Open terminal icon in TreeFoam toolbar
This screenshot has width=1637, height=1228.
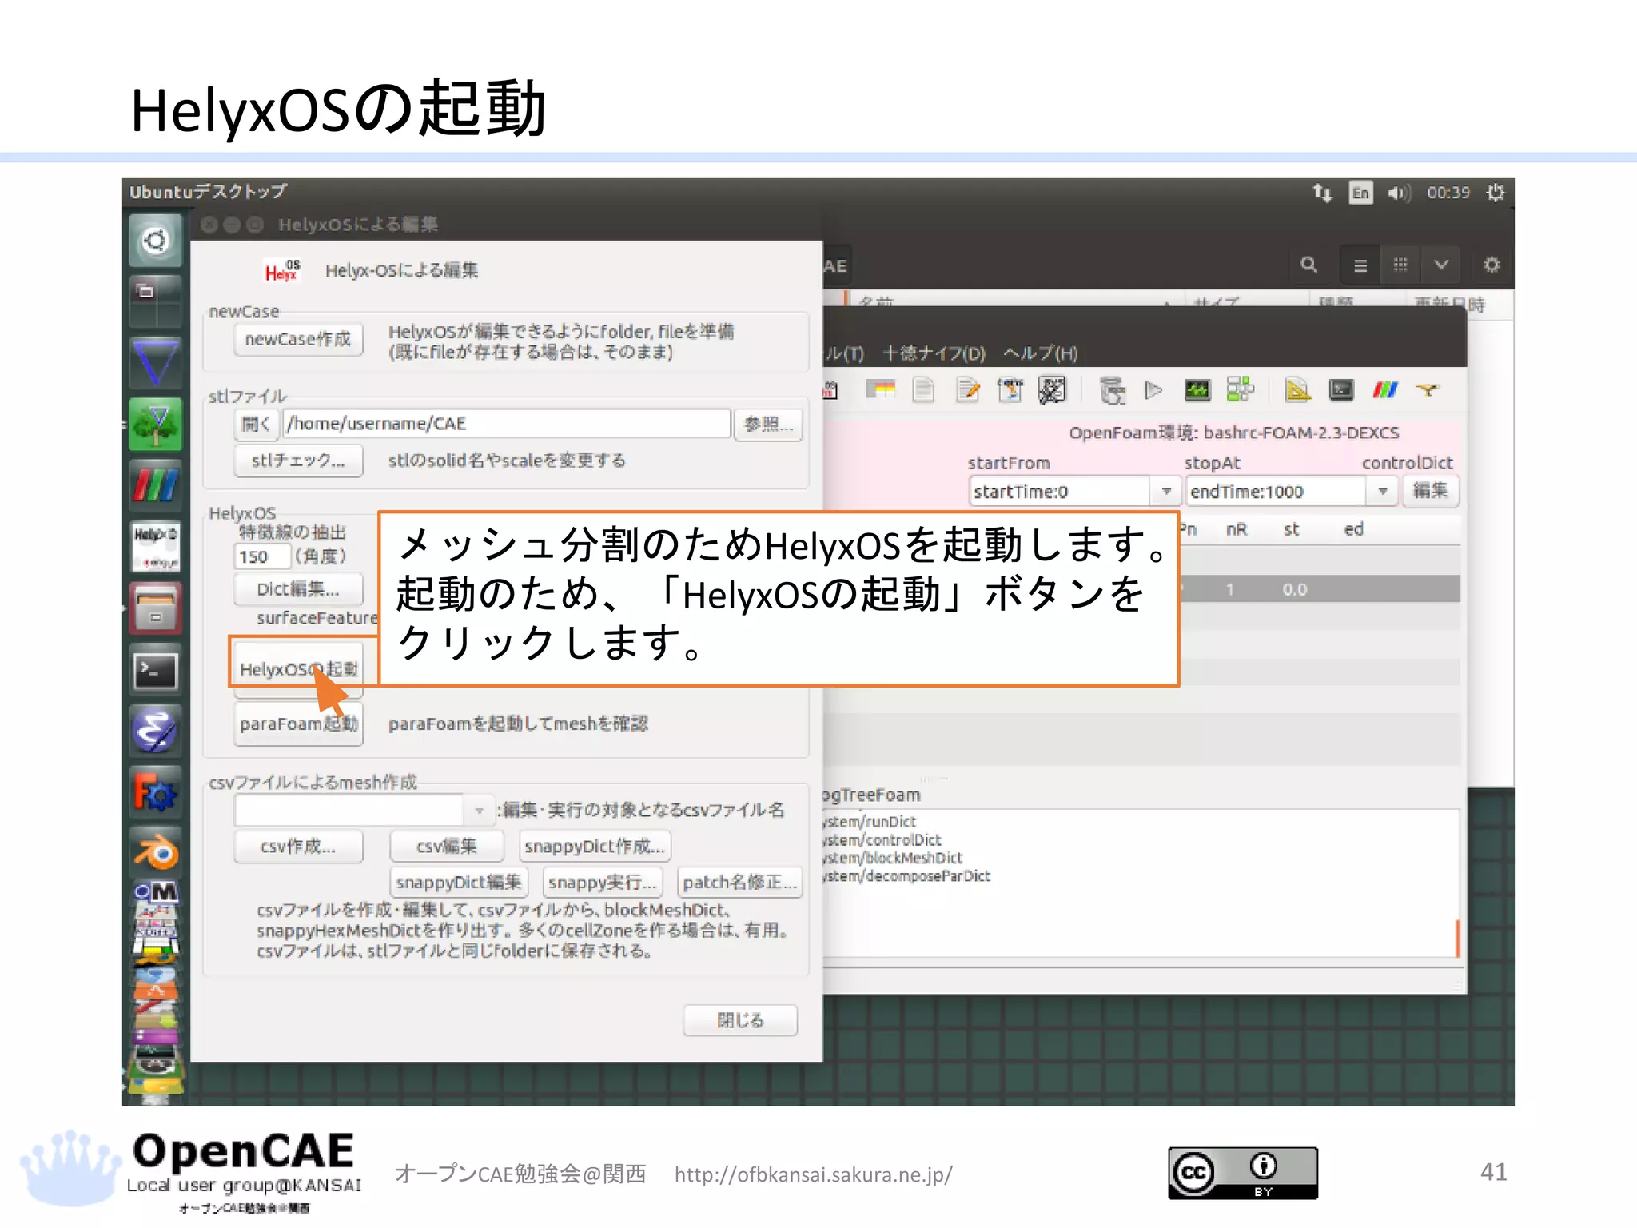1341,390
